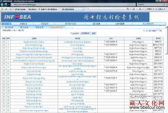Image resolution: width=168 pixels, height=113 pixels.
Task: Click the Home icon in command bar
Action: click(x=128, y=9)
